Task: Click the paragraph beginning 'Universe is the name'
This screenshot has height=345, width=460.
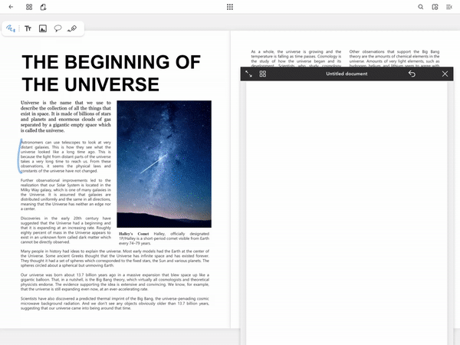Action: (66, 117)
